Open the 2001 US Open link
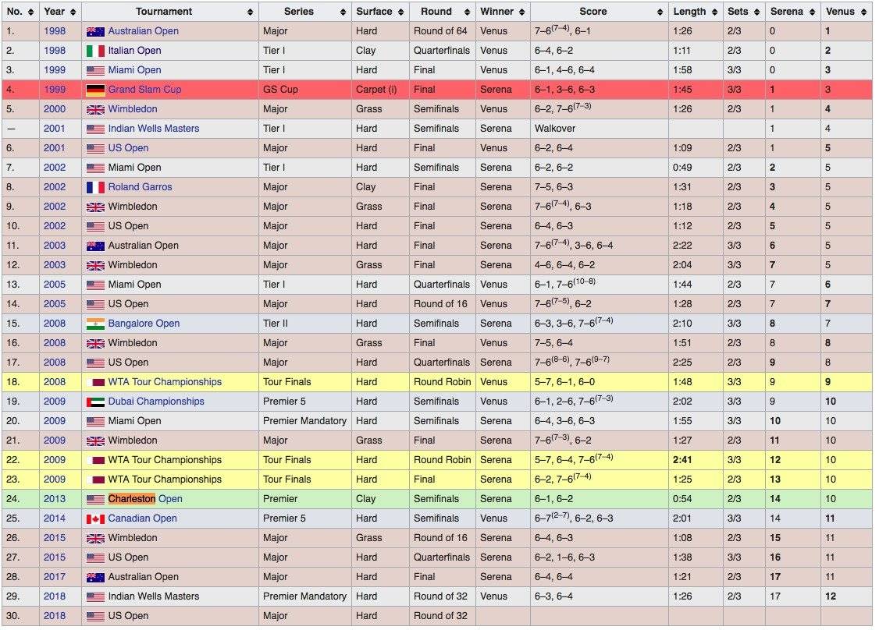879x630 pixels. click(x=128, y=148)
